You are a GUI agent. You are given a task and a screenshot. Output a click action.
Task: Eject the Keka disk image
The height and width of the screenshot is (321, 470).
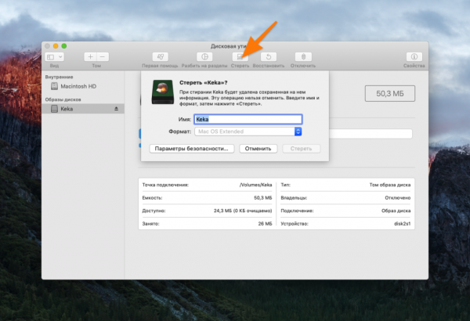coord(116,109)
